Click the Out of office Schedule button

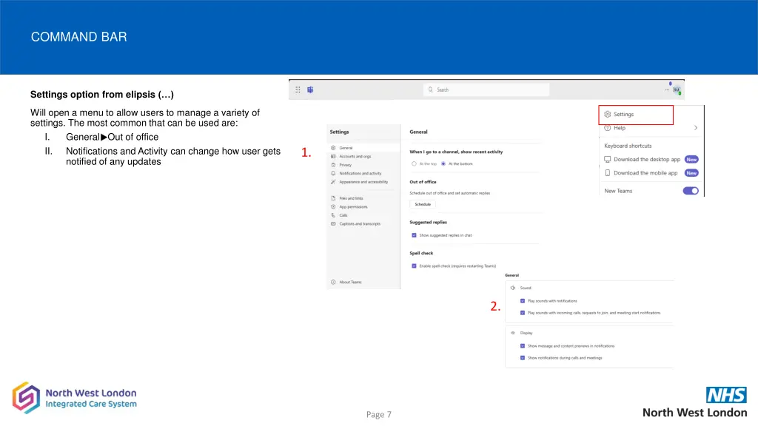pos(423,204)
